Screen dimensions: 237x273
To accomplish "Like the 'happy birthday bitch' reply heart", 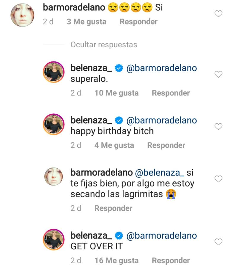I will [x=218, y=126].
